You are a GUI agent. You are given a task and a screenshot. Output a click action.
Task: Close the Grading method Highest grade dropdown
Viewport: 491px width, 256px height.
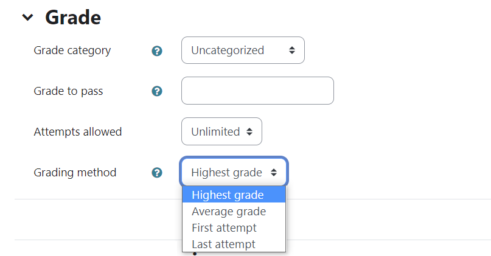[x=234, y=172]
